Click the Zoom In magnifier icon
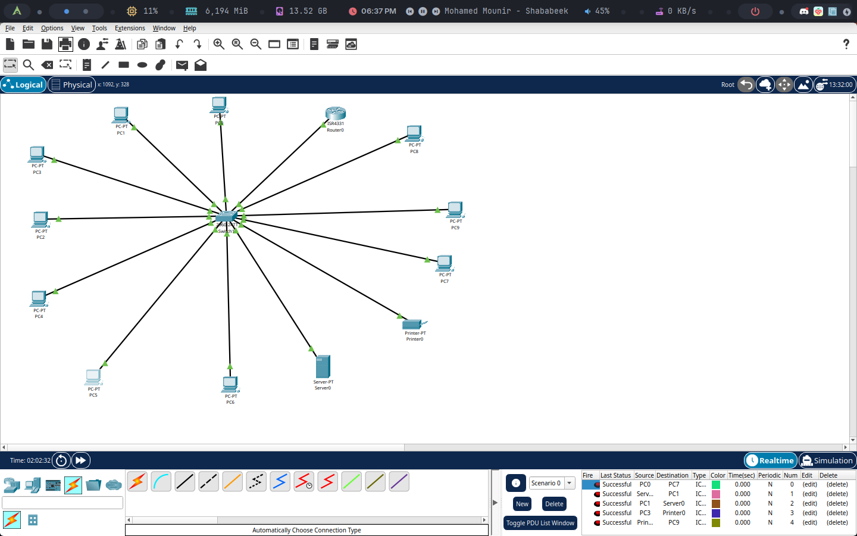The width and height of the screenshot is (857, 536). [x=218, y=44]
